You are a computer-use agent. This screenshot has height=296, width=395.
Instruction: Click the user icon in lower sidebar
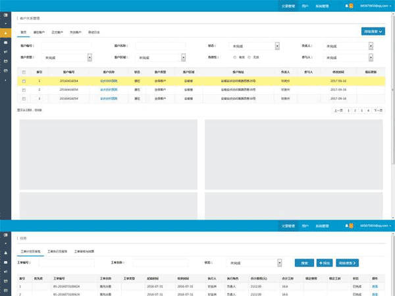coord(5,253)
